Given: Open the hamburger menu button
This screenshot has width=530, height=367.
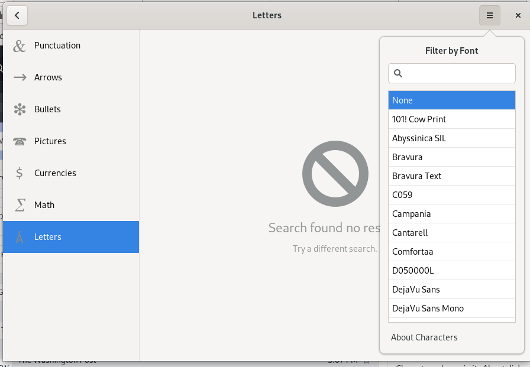Looking at the screenshot, I should pos(489,15).
